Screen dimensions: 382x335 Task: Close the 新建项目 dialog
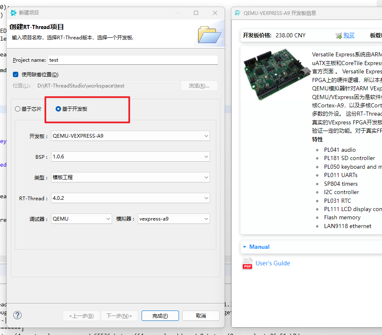tap(215, 13)
